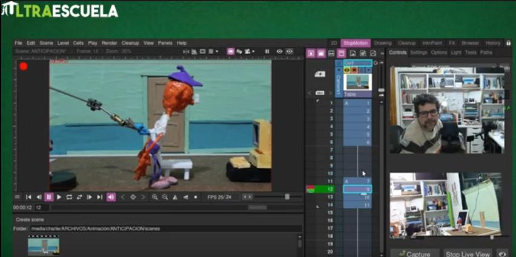Viewport: 516px width, 257px height.
Task: Open the Render menu
Action: tap(110, 43)
